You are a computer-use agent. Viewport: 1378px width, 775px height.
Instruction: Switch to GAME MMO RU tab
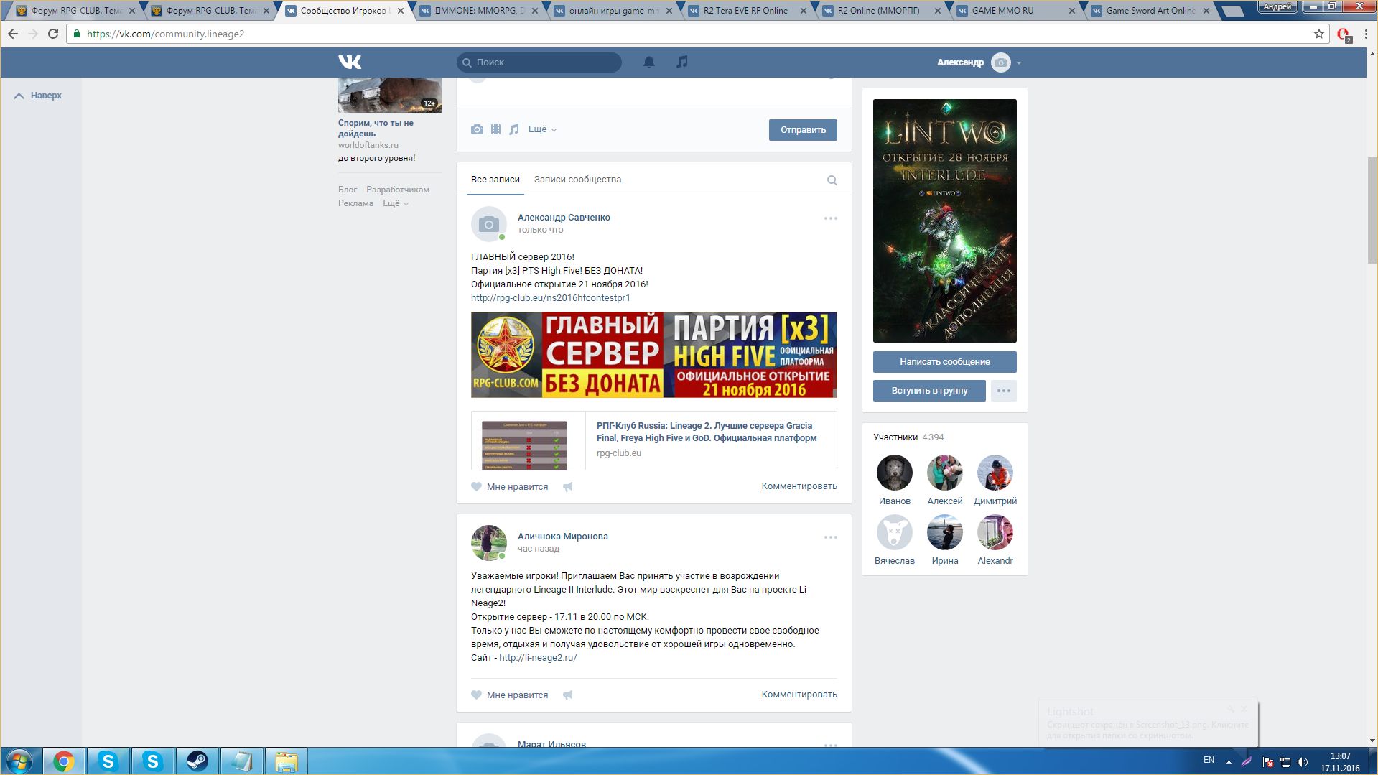(x=1015, y=11)
